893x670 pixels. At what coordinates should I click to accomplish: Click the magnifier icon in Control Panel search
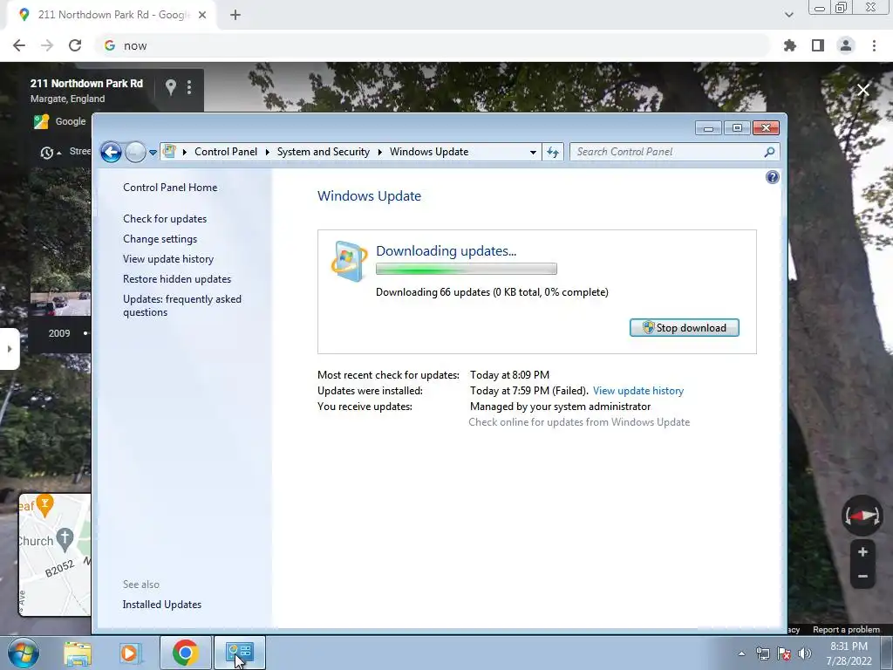tap(769, 152)
